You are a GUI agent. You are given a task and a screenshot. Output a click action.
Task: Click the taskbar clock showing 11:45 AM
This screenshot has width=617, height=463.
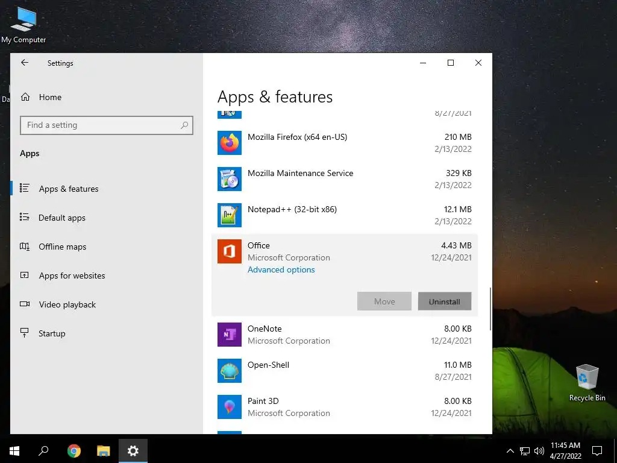coord(565,451)
